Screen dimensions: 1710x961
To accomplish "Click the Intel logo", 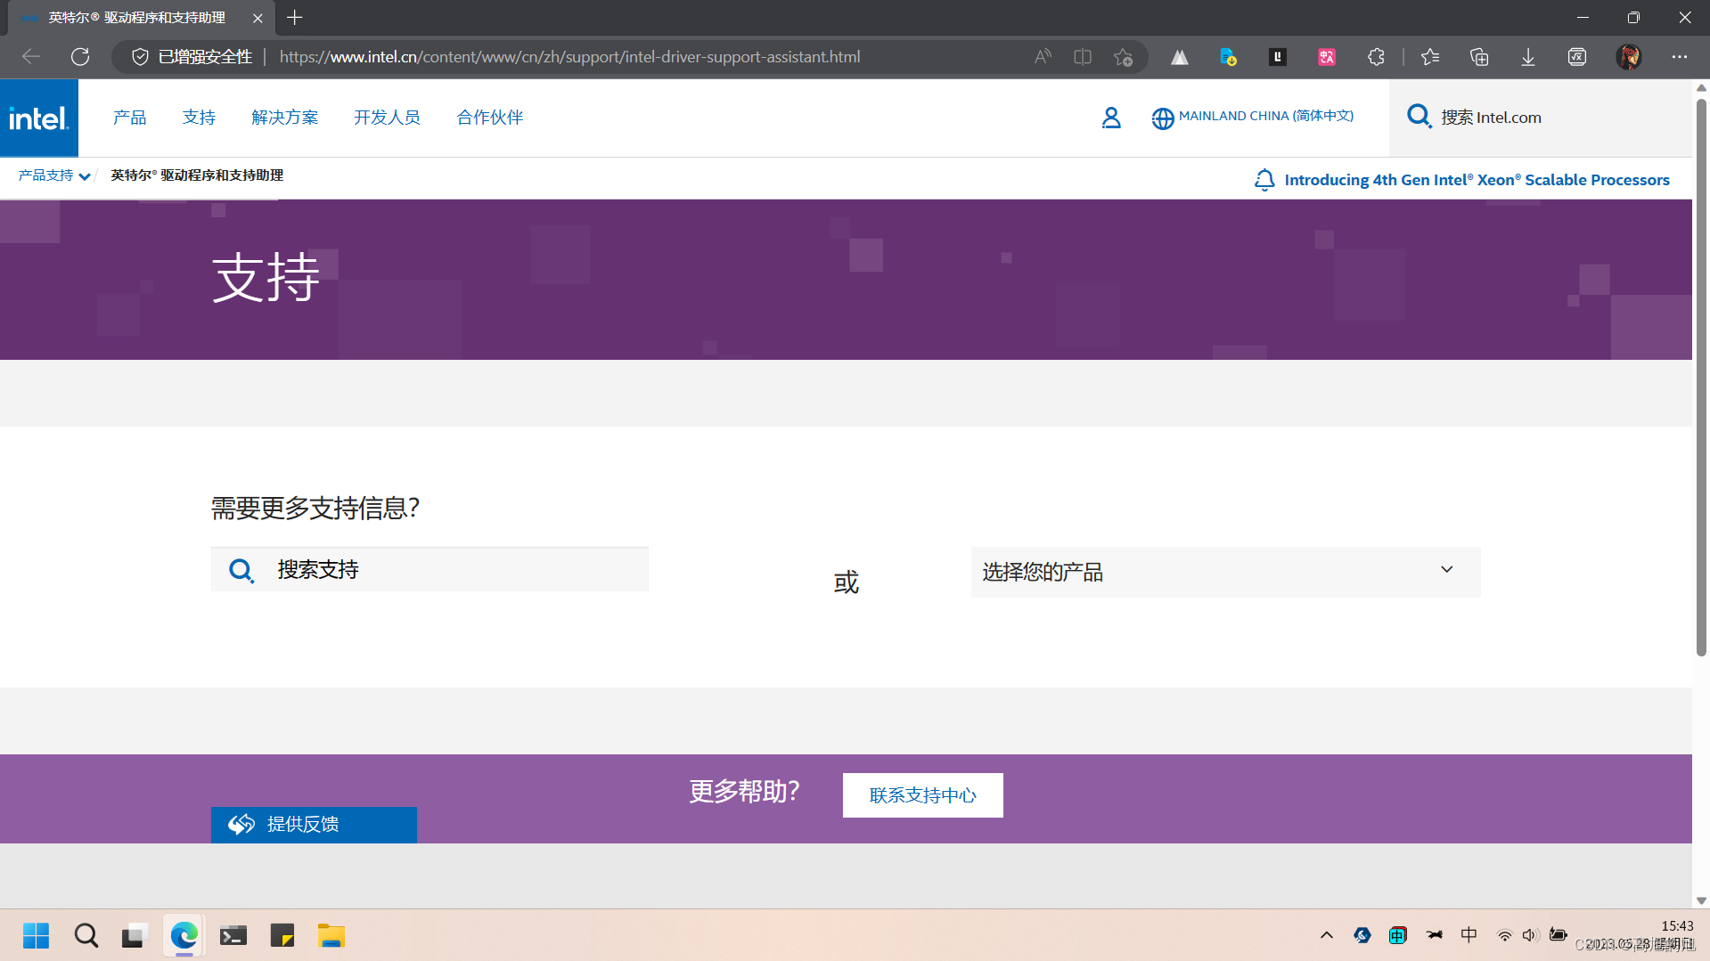I will click(39, 118).
